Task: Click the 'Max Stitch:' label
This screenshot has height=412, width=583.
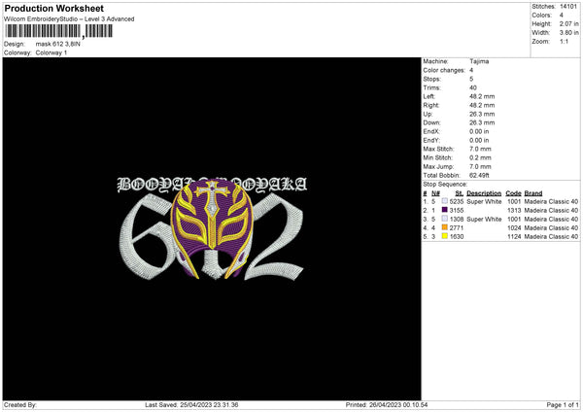Action: click(438, 149)
